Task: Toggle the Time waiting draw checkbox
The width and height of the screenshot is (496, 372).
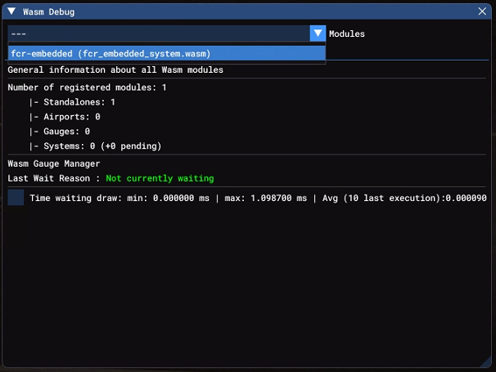Action: 16,198
